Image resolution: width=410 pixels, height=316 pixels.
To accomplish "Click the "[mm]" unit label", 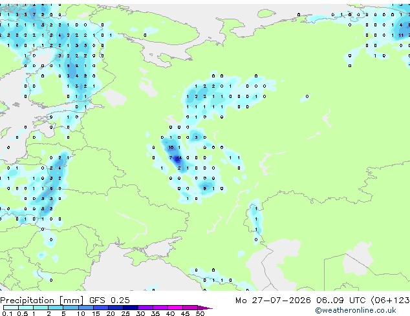I will [x=71, y=301].
